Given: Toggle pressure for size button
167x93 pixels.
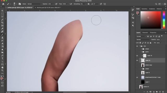Looking at the screenshot, I should tap(101, 4).
